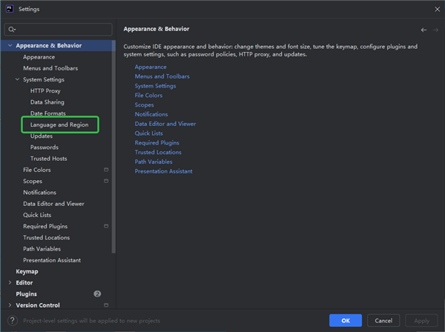Viewport: 445px width, 332px height.
Task: Click the project-level icon beside Scopes
Action: pyautogui.click(x=106, y=181)
